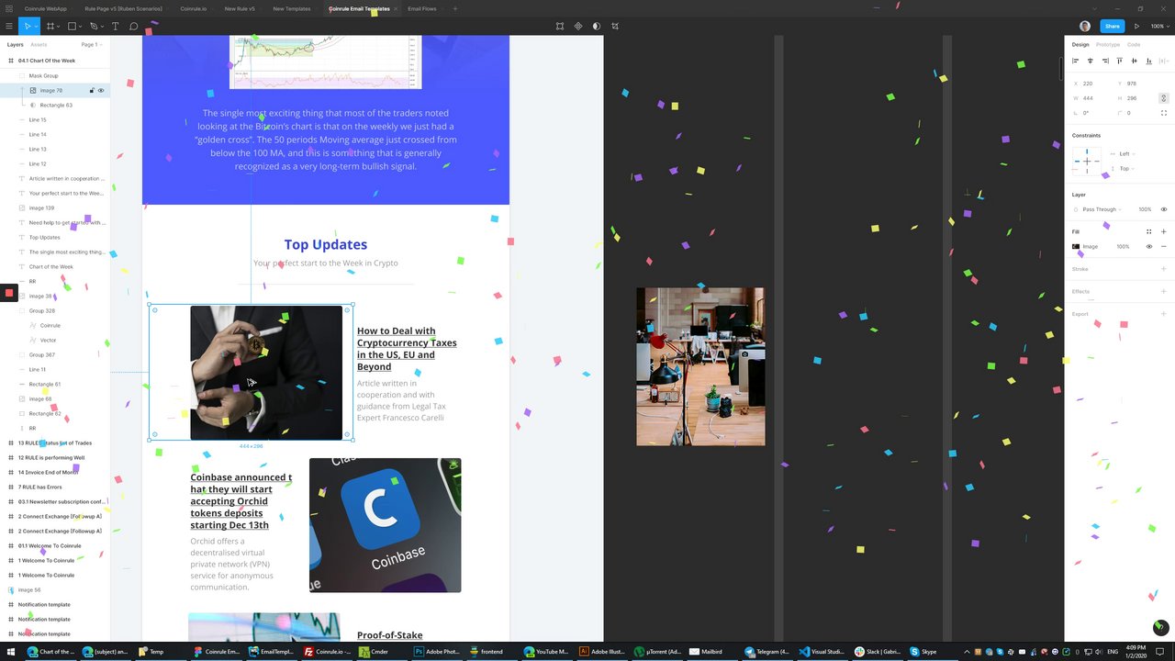Toggle layer visibility eye in Layer section
The width and height of the screenshot is (1175, 661).
(1164, 209)
